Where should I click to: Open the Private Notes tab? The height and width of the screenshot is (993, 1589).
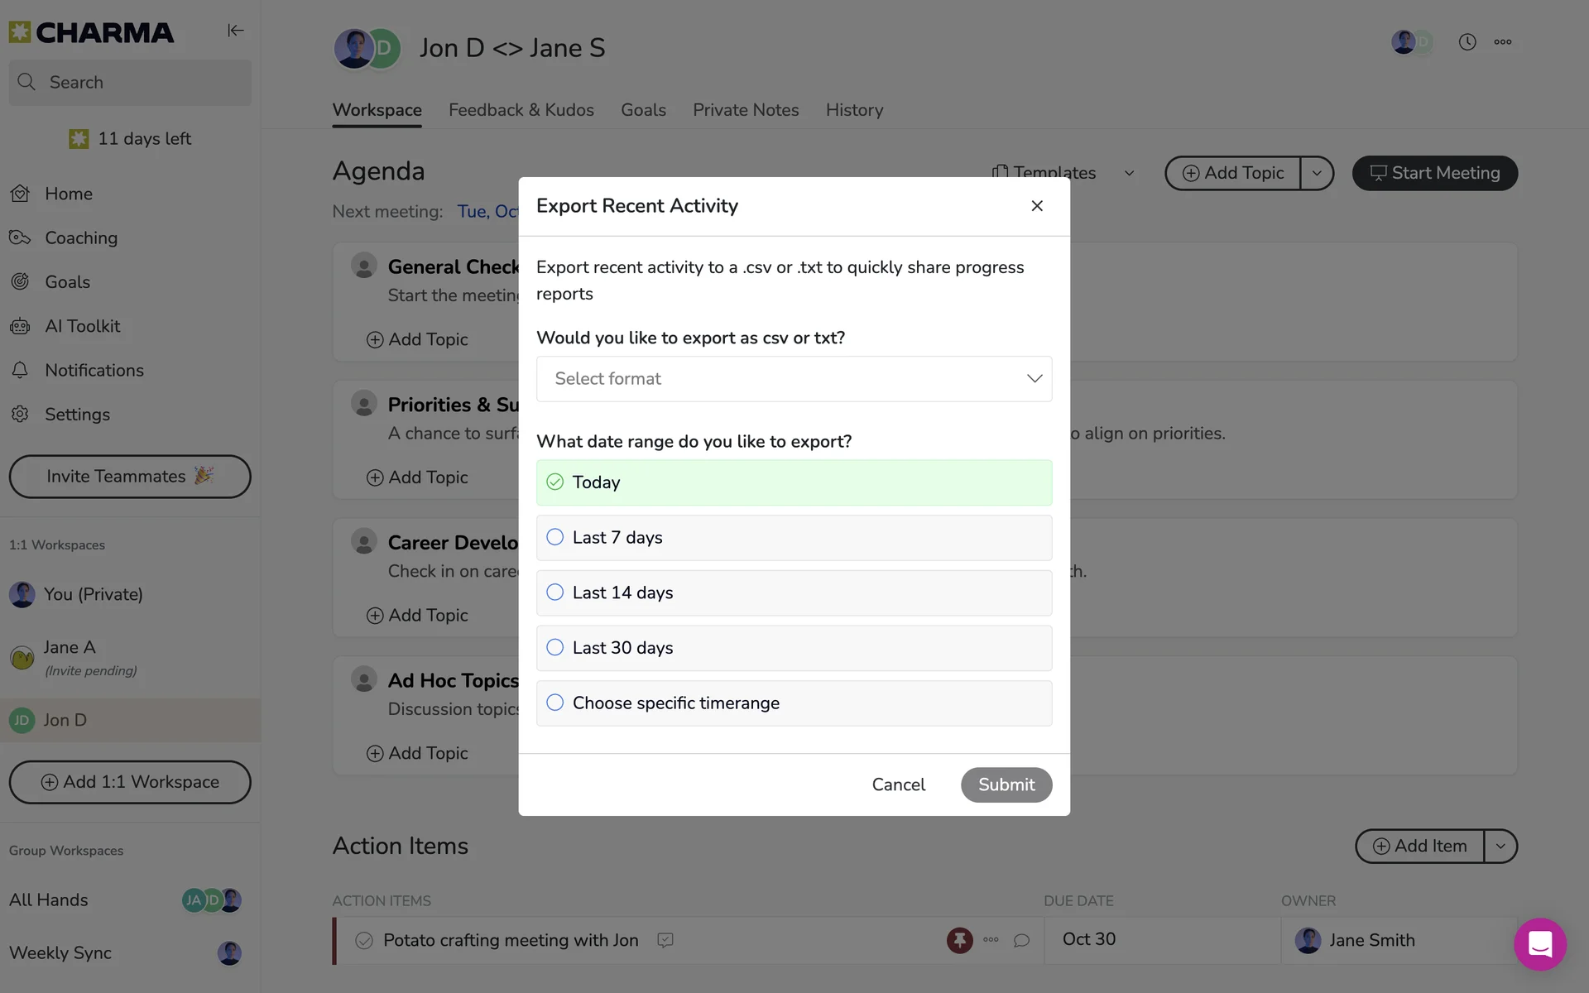point(745,110)
